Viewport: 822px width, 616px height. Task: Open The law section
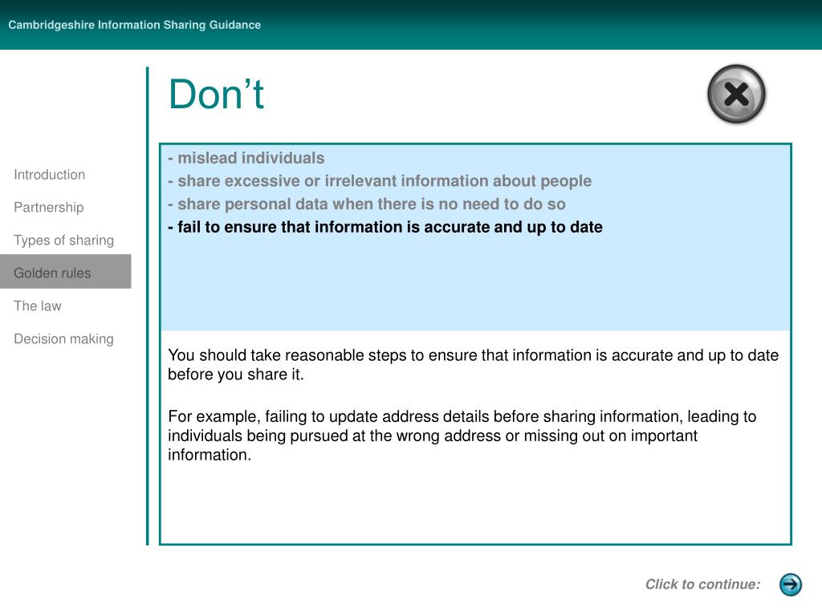pos(38,306)
